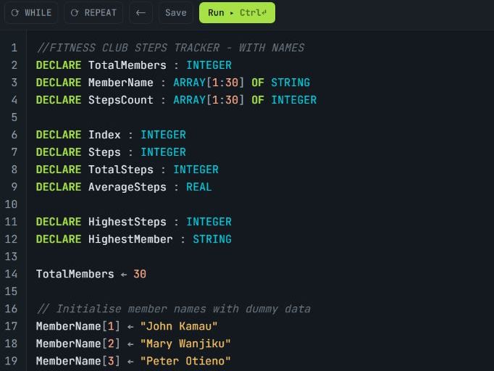Click line number 13 in the gutter
The width and height of the screenshot is (494, 371).
pos(11,257)
